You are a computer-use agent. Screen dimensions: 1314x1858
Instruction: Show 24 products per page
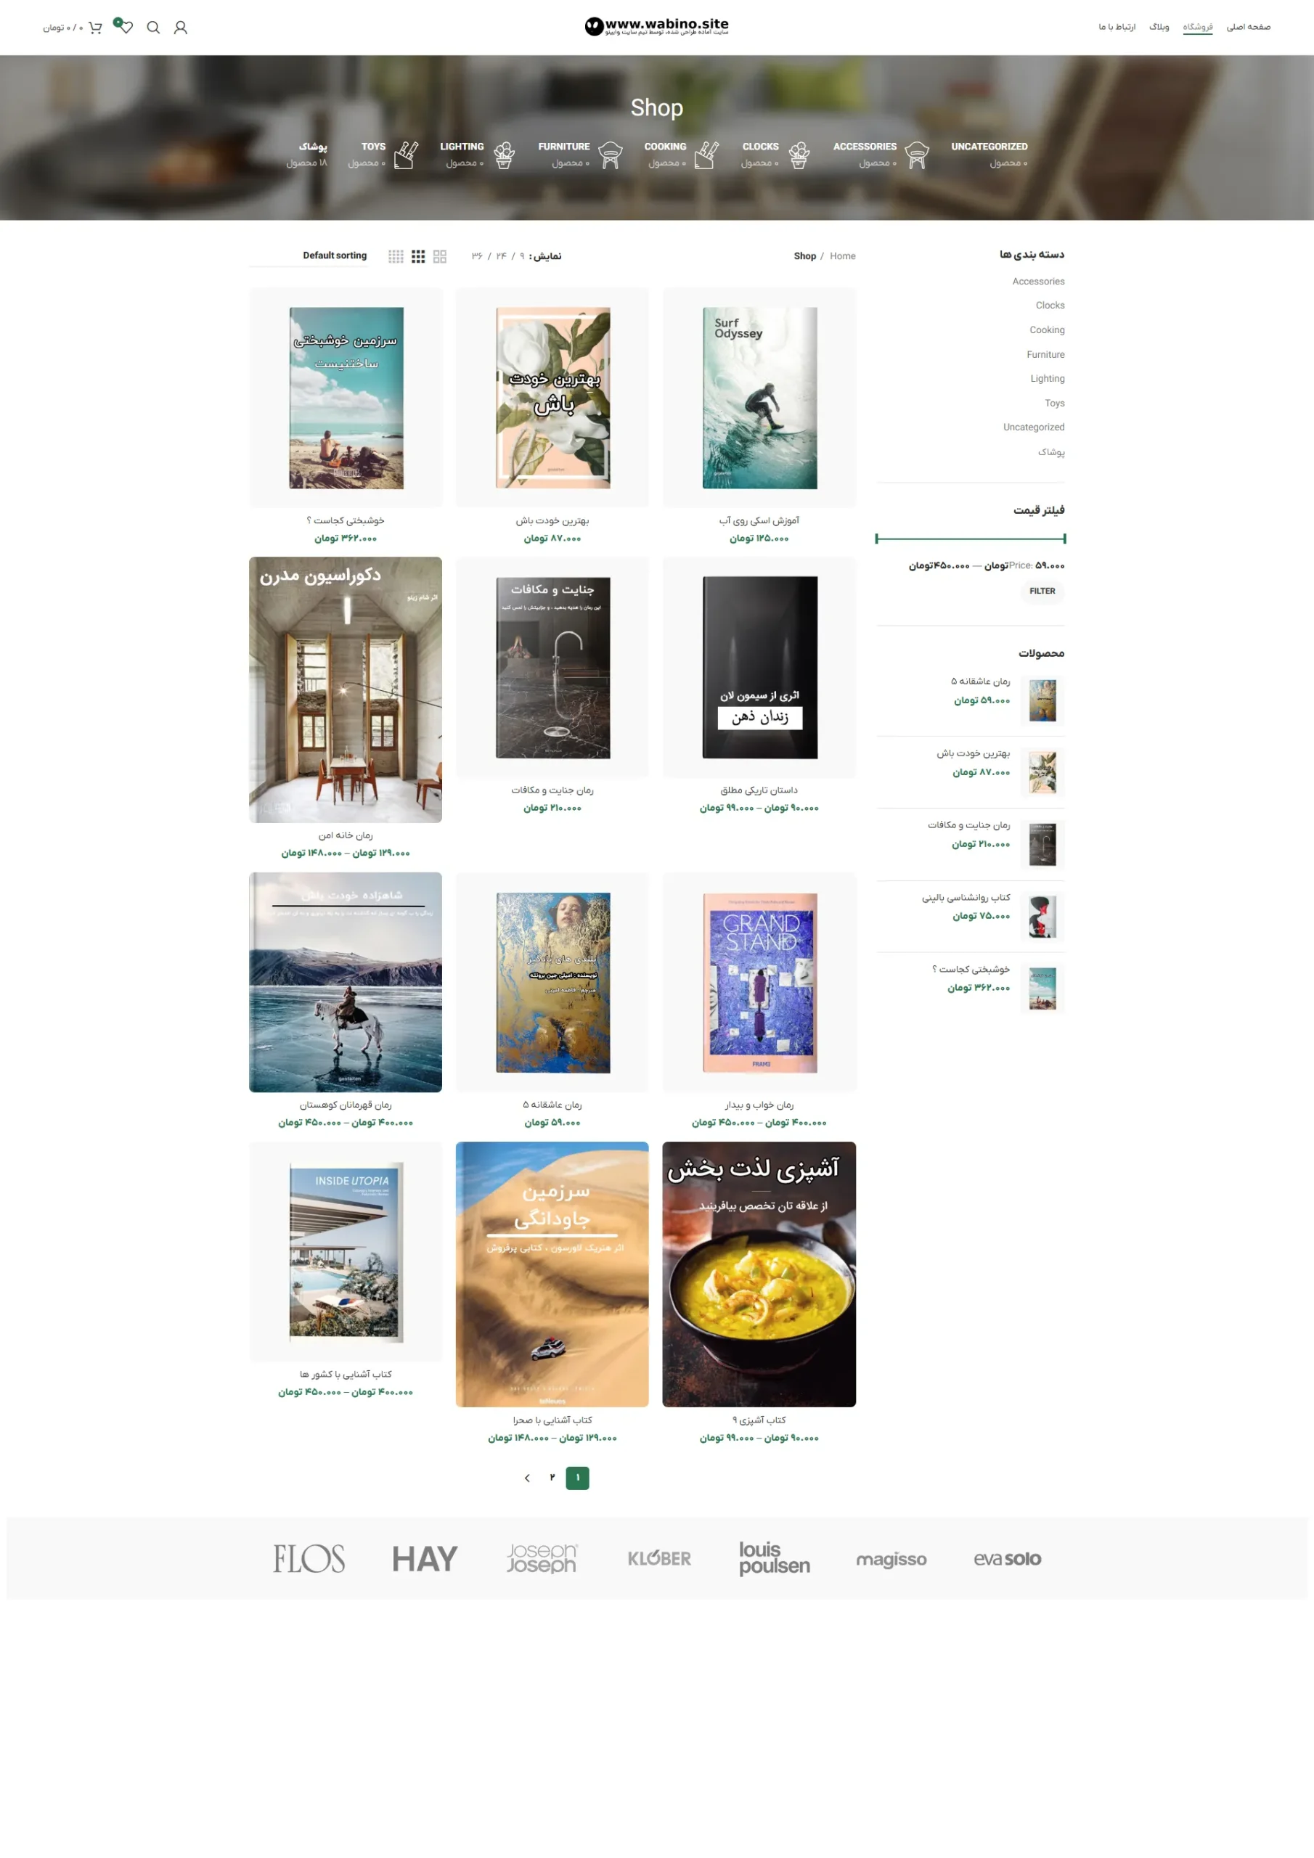coord(501,256)
